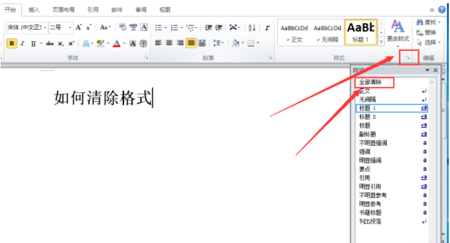Click the grow font size icon
The width and height of the screenshot is (450, 243).
78,28
